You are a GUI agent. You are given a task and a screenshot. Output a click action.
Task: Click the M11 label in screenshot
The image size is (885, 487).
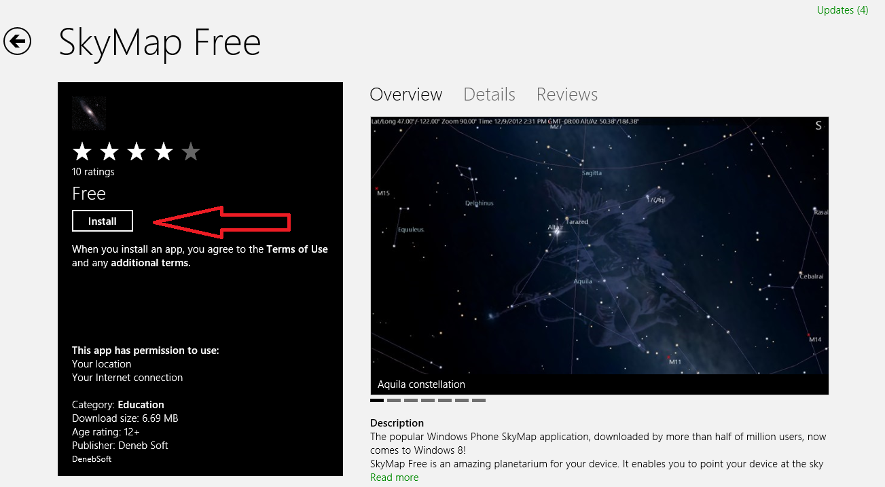pyautogui.click(x=674, y=362)
